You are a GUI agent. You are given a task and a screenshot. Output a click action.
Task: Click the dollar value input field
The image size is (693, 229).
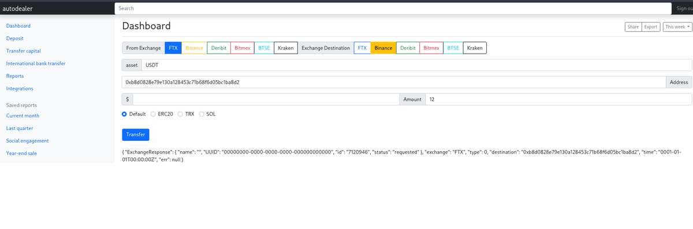point(266,100)
